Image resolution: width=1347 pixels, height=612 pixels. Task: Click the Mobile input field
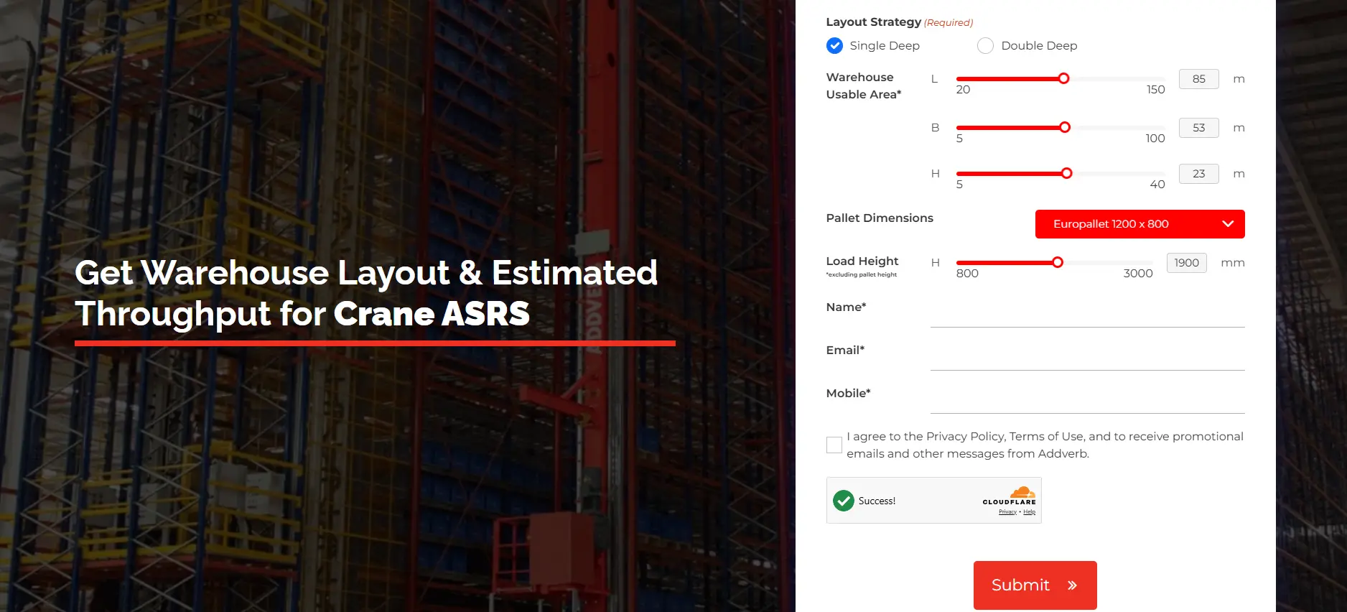(x=1087, y=400)
